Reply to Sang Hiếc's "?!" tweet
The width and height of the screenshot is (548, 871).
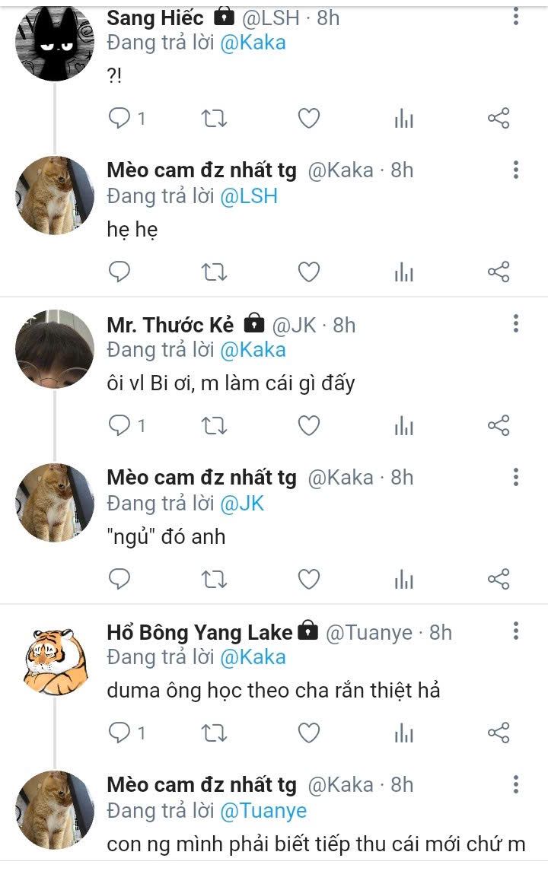pos(120,119)
